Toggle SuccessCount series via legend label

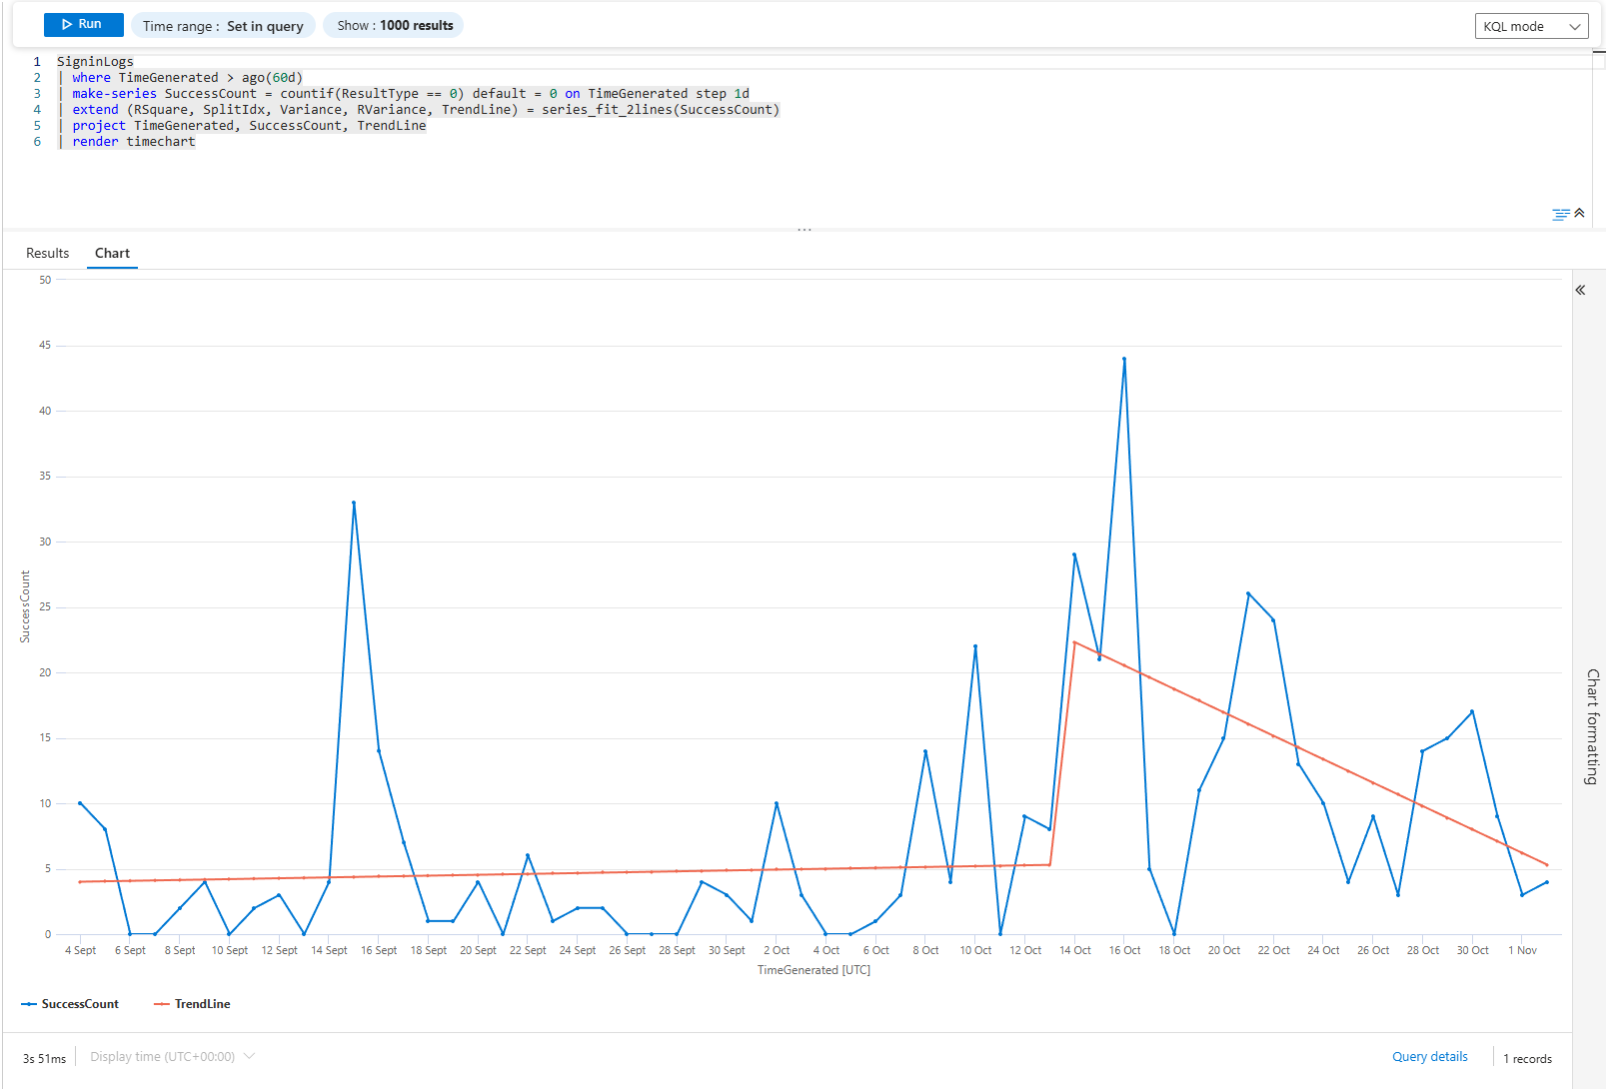click(80, 1004)
